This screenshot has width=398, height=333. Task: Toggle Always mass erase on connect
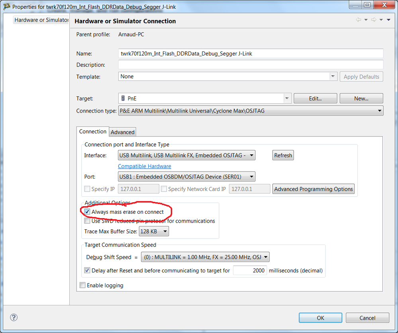[87, 212]
